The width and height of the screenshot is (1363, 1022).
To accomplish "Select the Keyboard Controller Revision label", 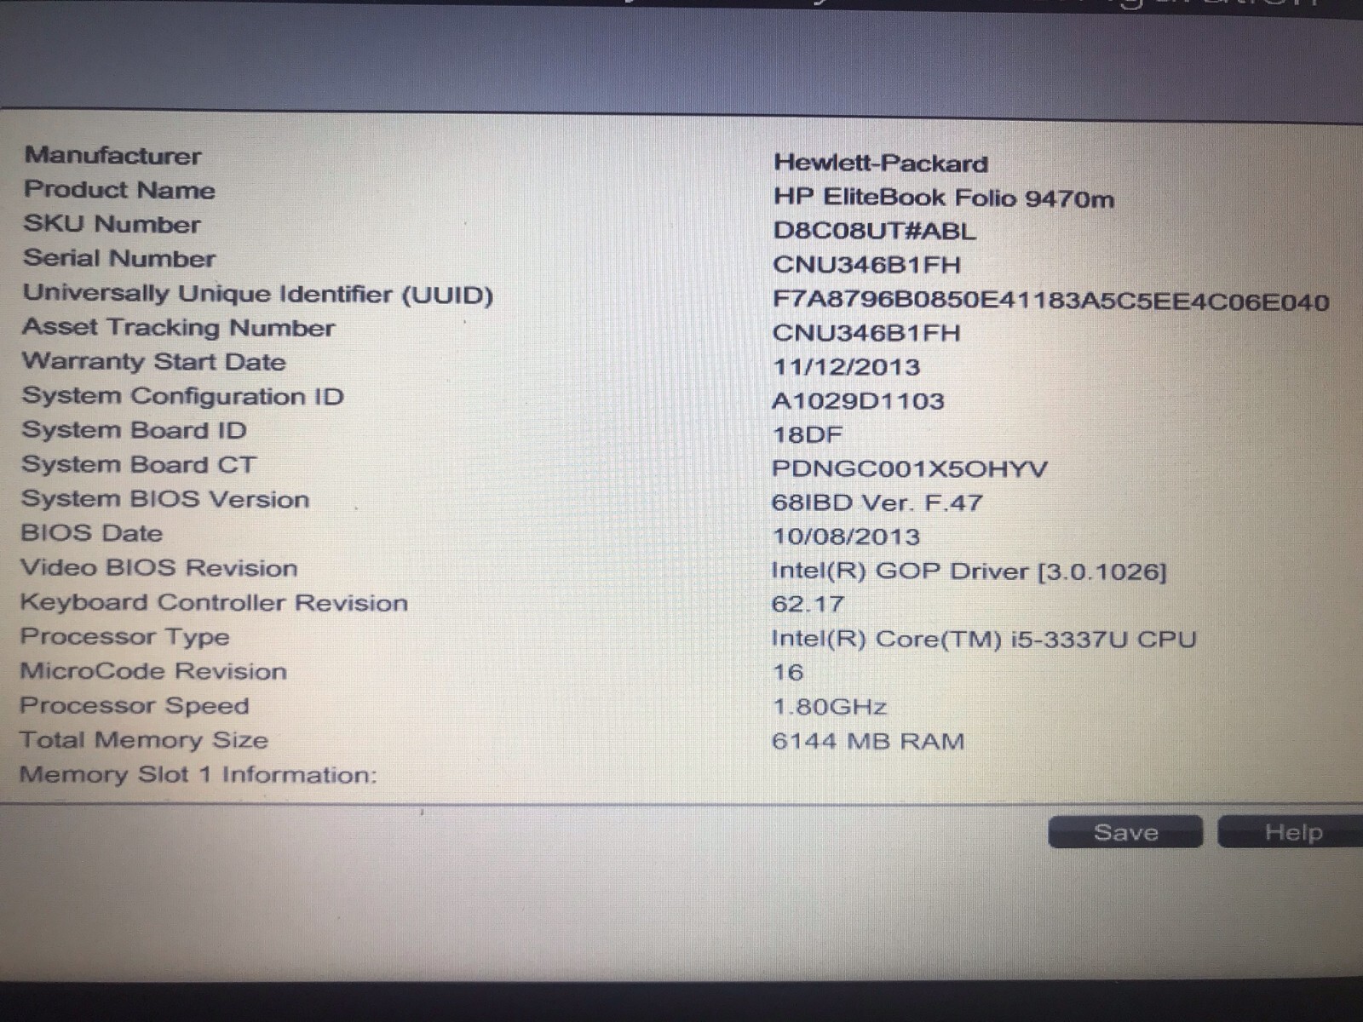I will [214, 603].
